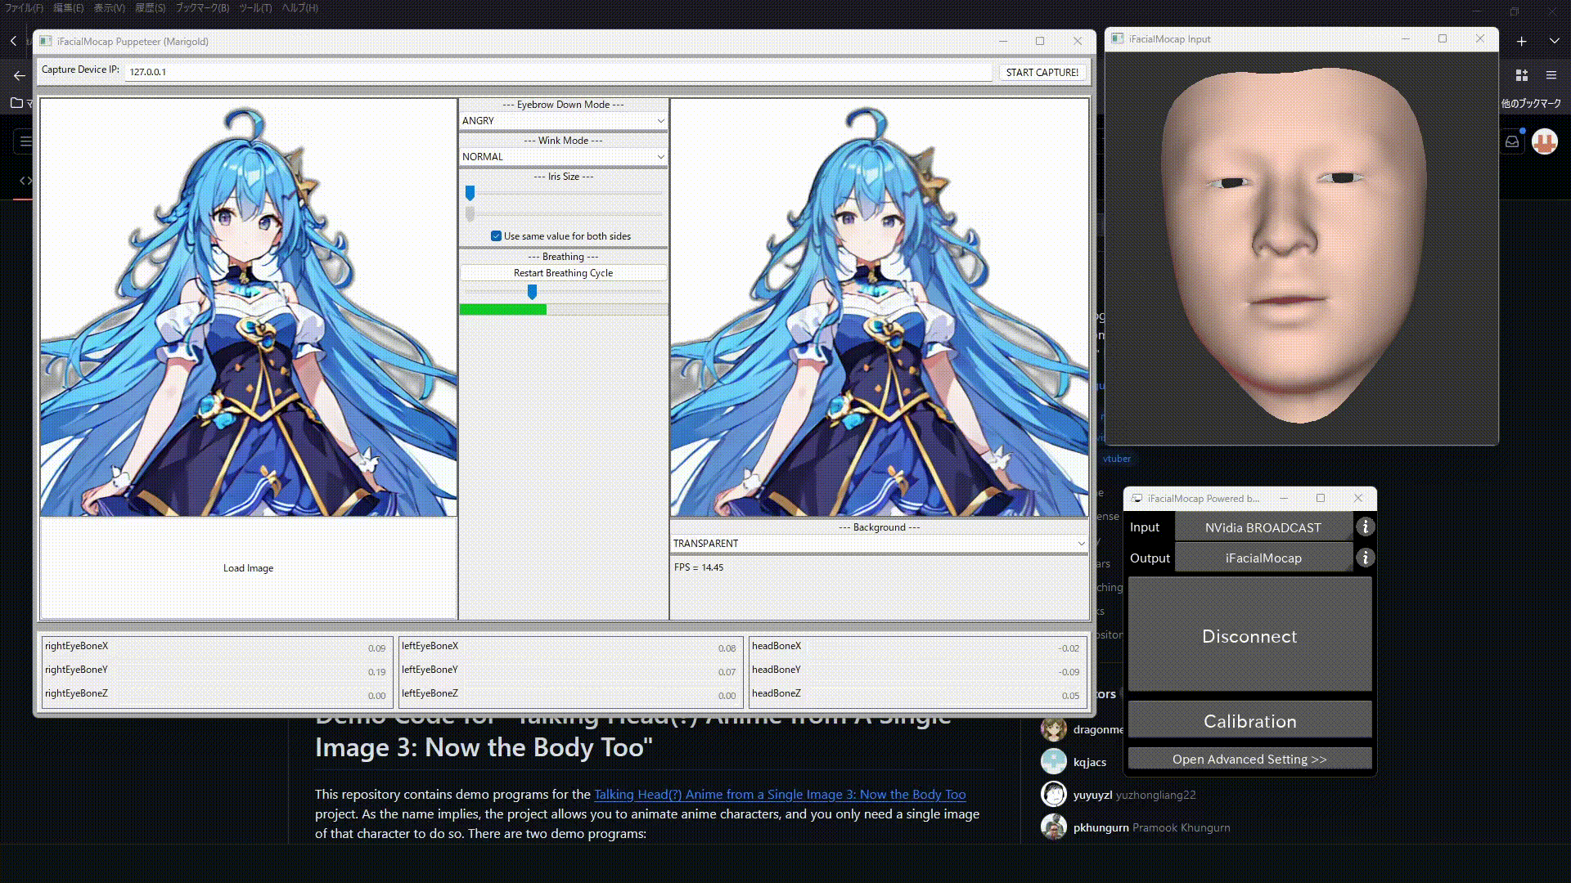
Task: Click pkhungurn contributor avatar
Action: [1054, 827]
